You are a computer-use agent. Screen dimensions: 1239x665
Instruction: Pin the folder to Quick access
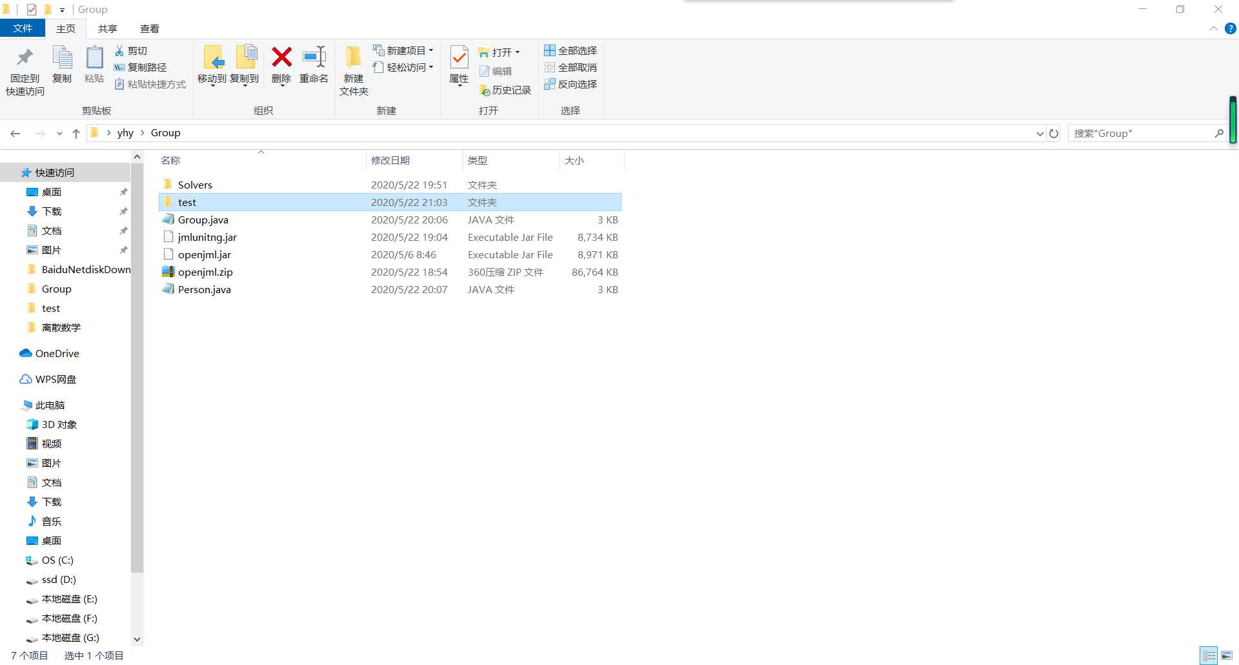pos(25,72)
